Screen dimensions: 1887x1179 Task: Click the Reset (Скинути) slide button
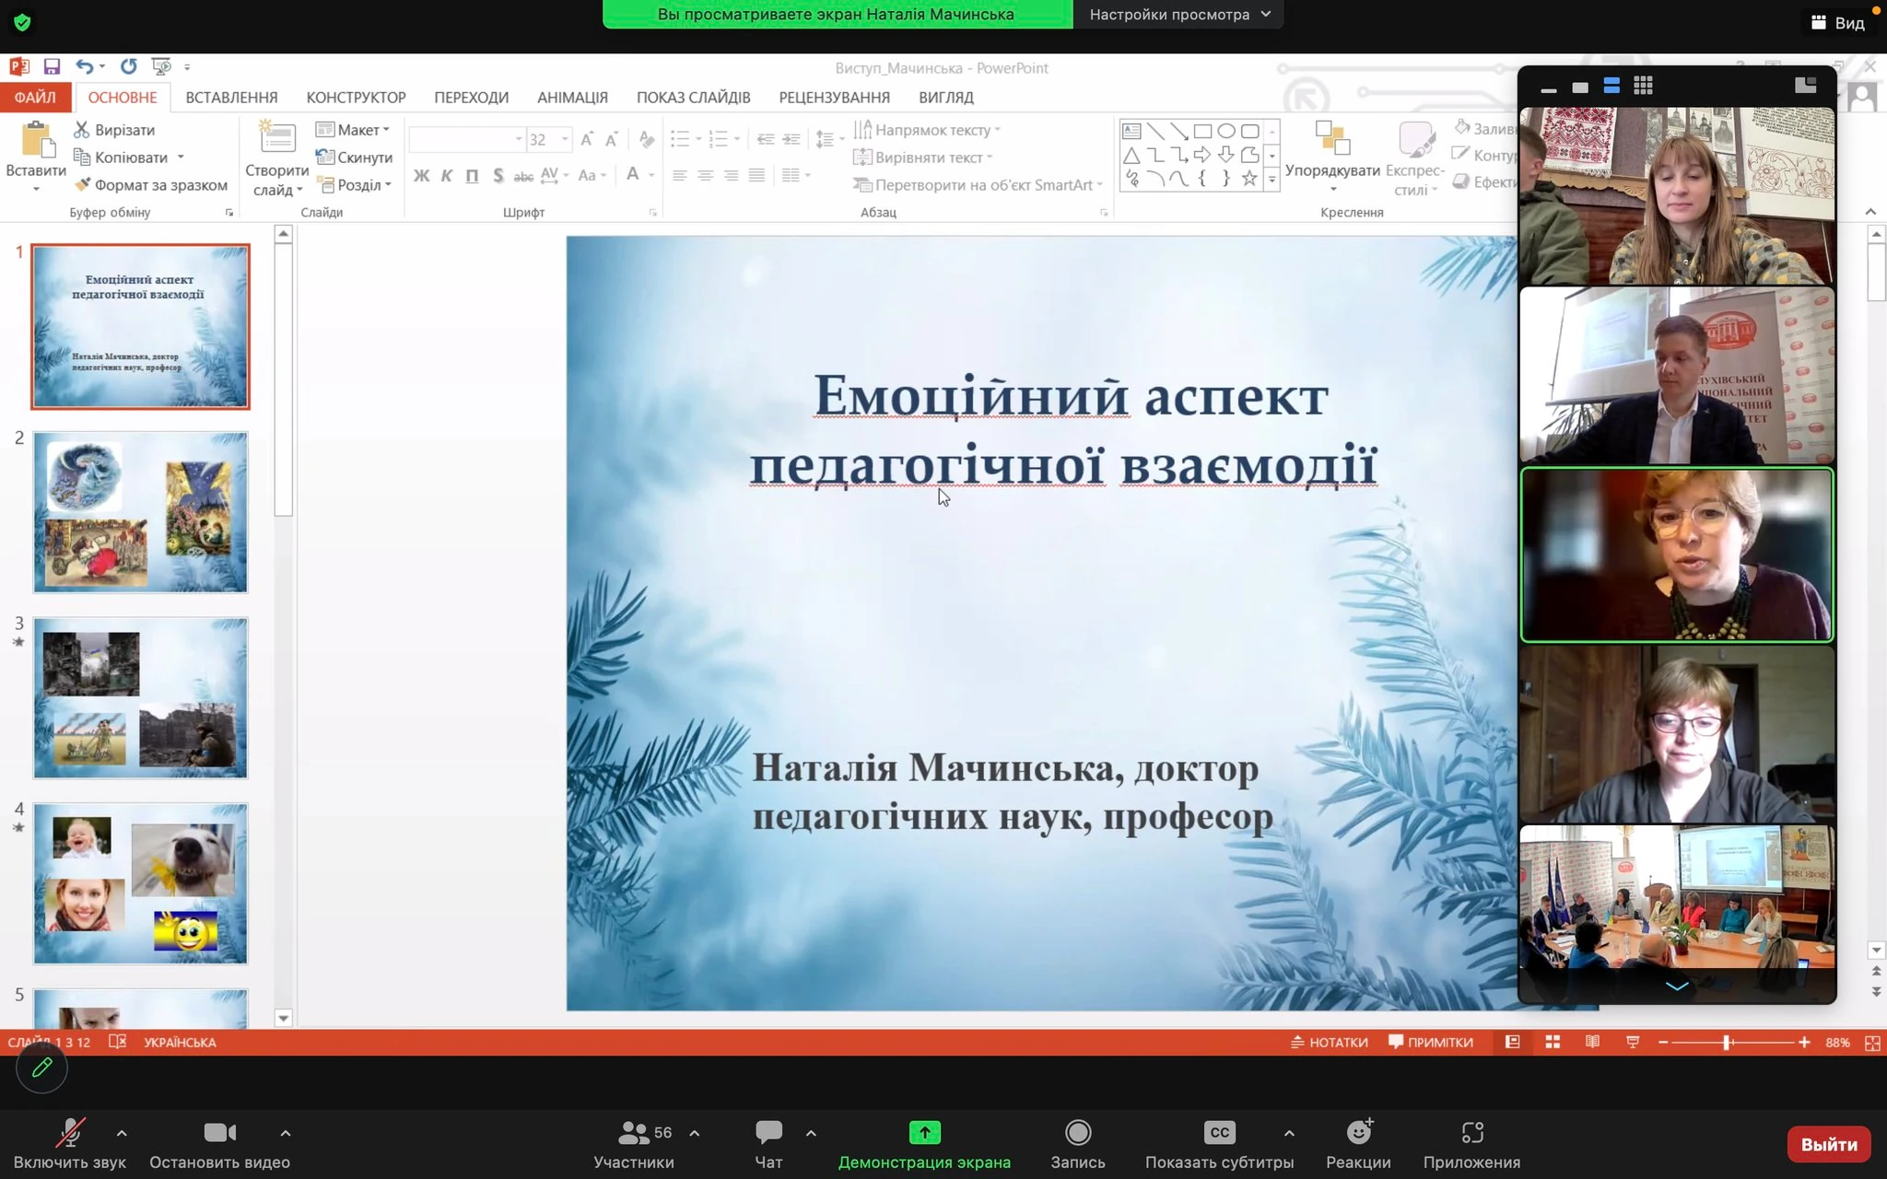pyautogui.click(x=355, y=158)
